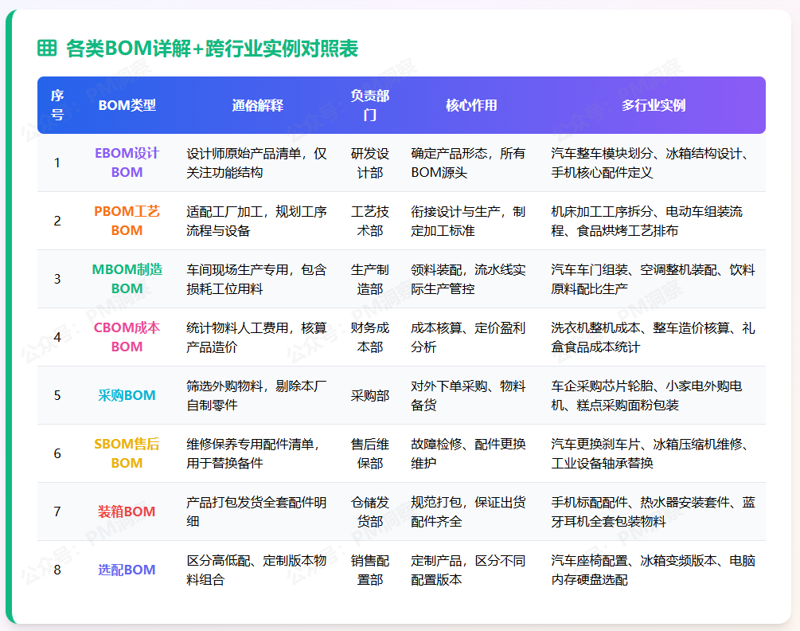Click the 选配BOM type cell
Screen dimensions: 800x631
(x=127, y=570)
